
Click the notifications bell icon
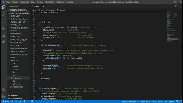coord(181,102)
